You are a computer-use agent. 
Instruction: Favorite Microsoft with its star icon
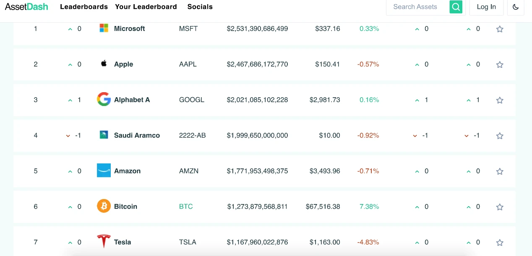pos(500,29)
